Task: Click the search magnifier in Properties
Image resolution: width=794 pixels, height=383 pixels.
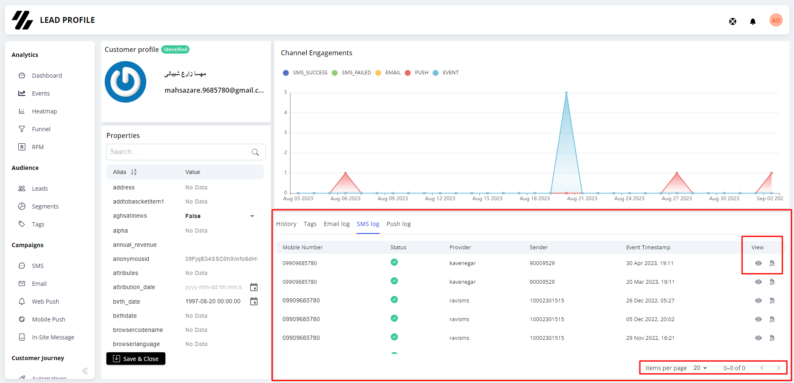Action: point(255,152)
